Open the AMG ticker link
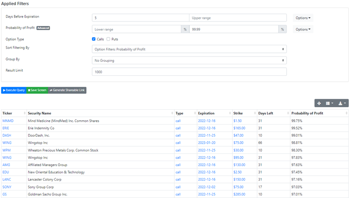Image resolution: width=349 pixels, height=198 pixels. pos(6,165)
